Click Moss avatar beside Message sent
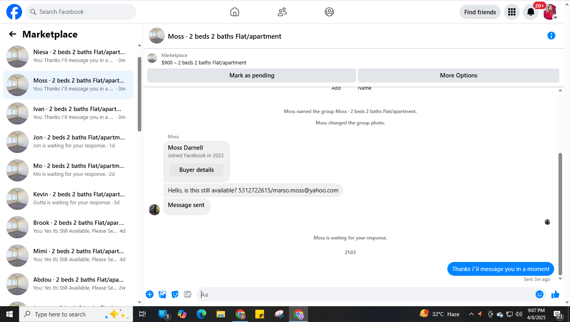Viewport: 570px width, 322px height. [x=154, y=210]
